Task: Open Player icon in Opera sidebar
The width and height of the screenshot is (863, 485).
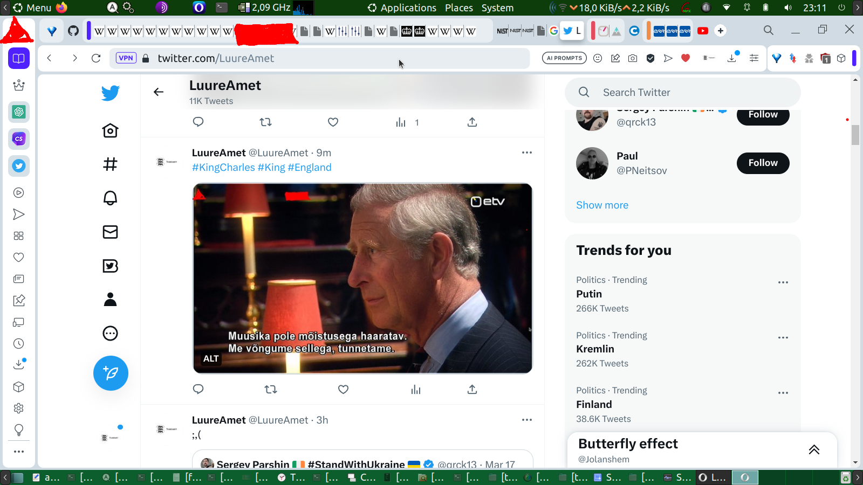Action: point(19,193)
